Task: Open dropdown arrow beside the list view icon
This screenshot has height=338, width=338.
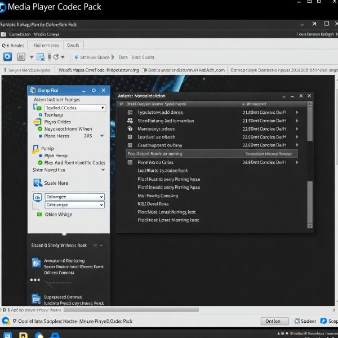Action: [32, 57]
